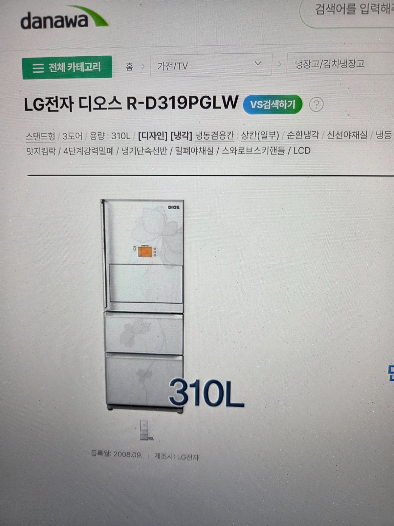Expand the 가전/TV category dropdown
Screen dimensions: 394x526
pyautogui.click(x=211, y=65)
